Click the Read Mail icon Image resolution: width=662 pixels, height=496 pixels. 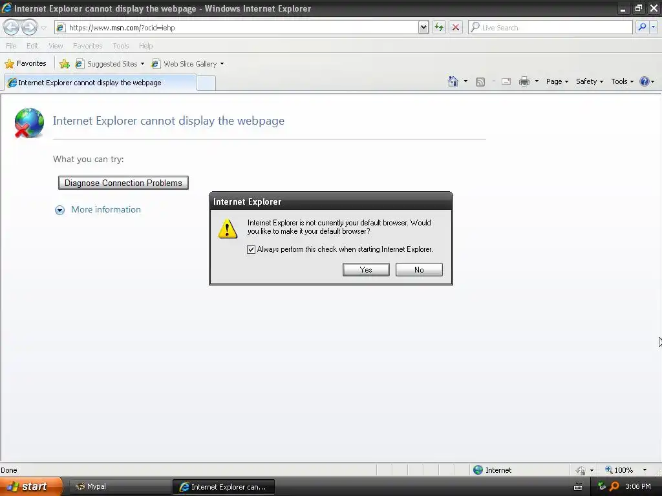(x=506, y=81)
